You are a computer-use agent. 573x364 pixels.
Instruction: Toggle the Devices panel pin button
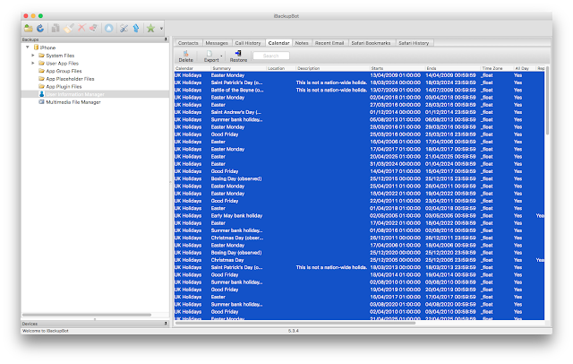[166, 324]
